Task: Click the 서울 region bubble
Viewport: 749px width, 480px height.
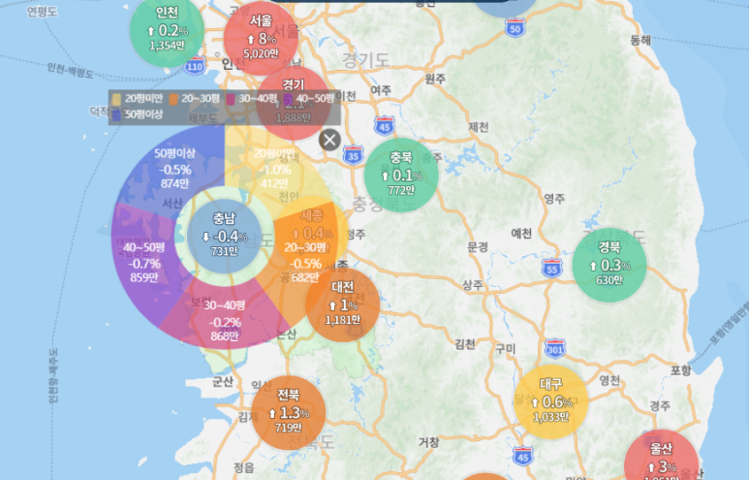Action: tap(261, 33)
